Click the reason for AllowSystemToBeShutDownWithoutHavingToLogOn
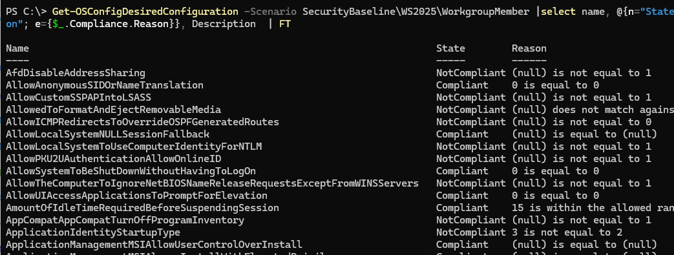The image size is (674, 255). click(555, 171)
